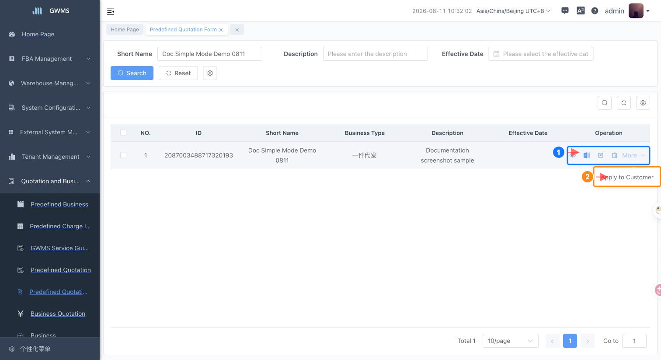Click the Warehouse Management globe icon
This screenshot has height=360, width=661.
click(x=12, y=83)
